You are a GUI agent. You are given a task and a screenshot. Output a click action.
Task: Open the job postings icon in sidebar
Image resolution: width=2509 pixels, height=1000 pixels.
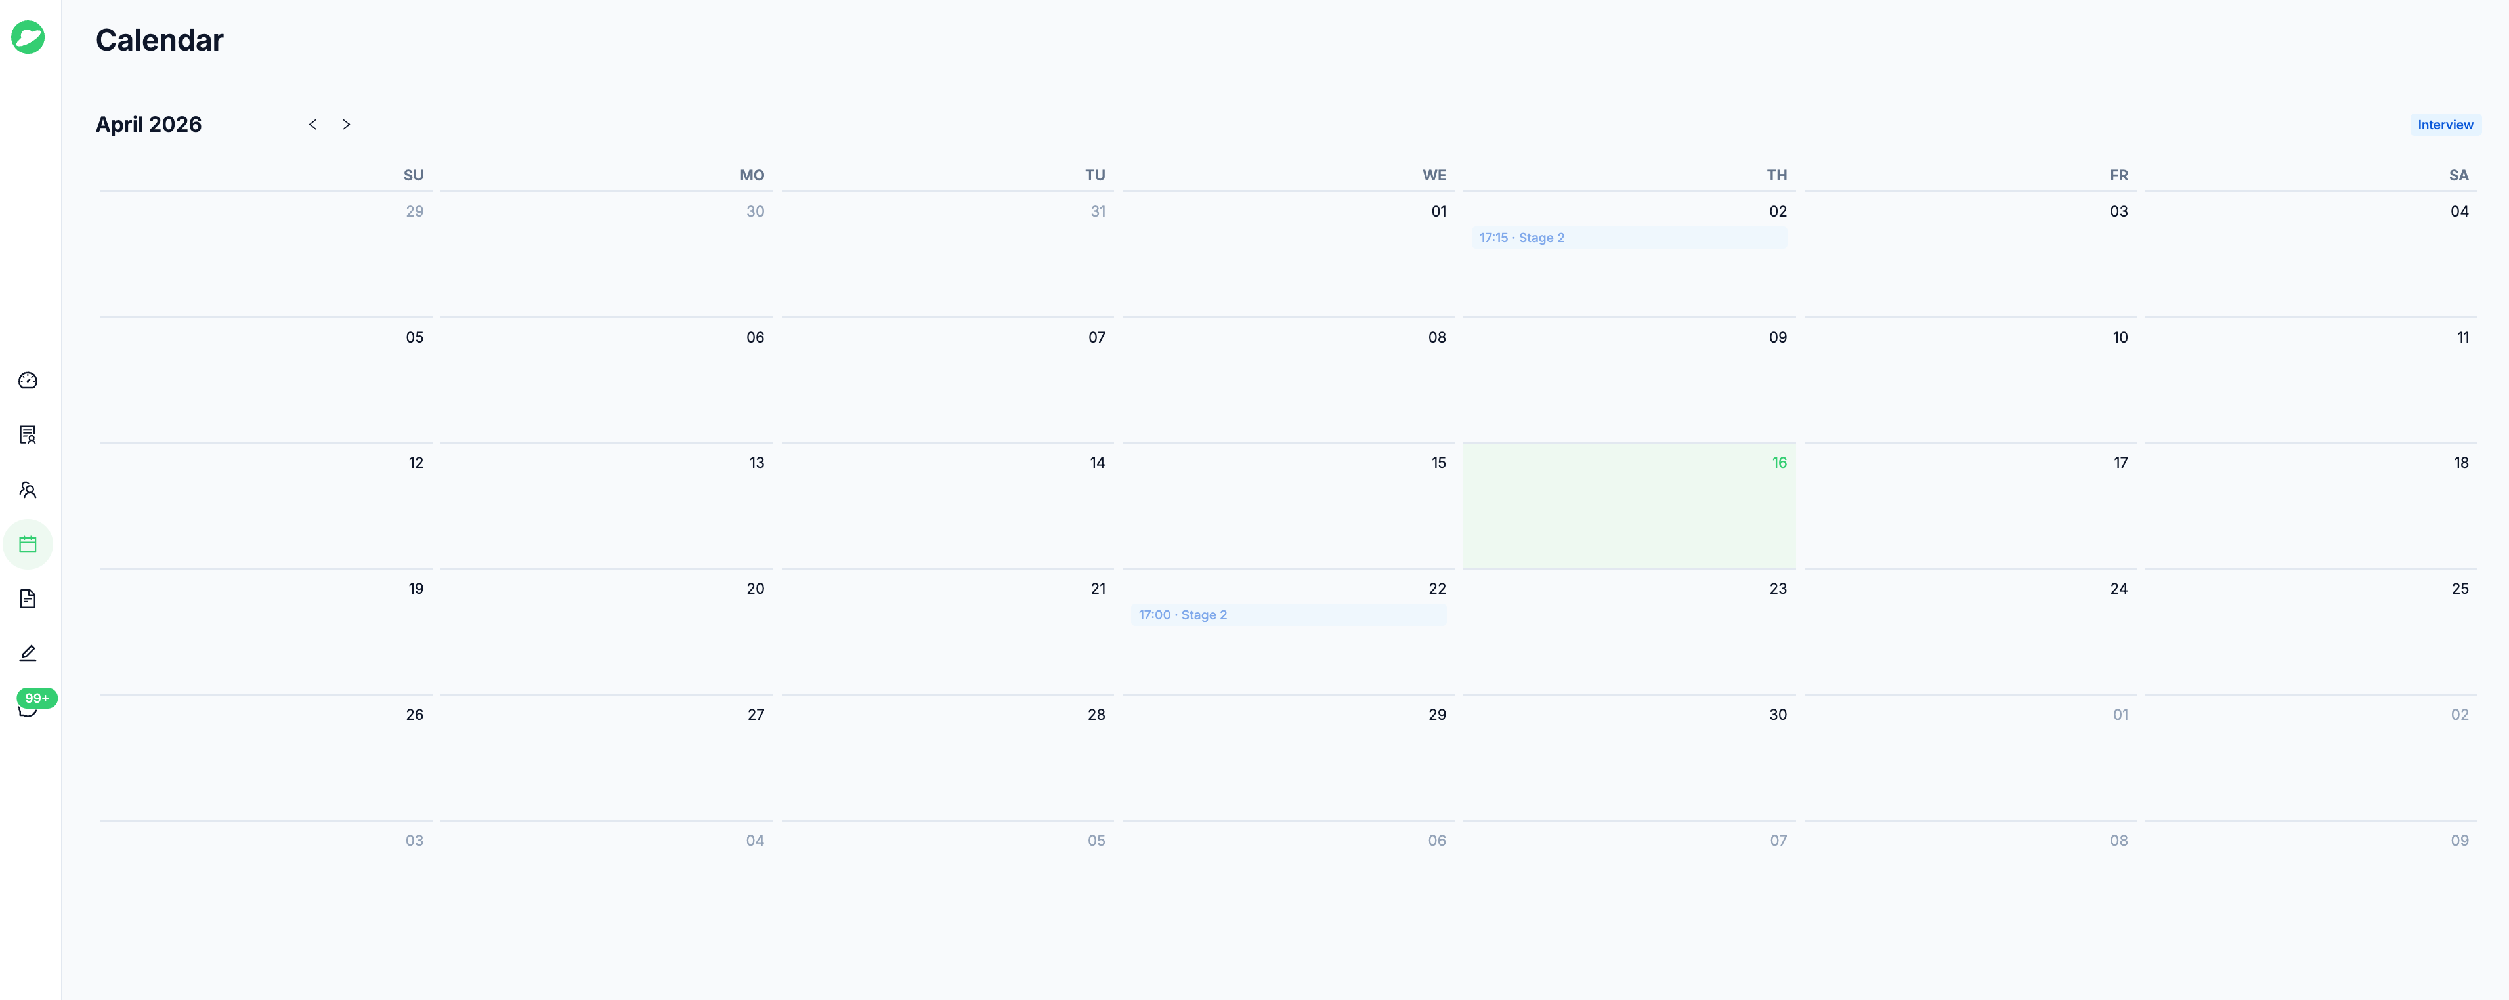(x=28, y=435)
